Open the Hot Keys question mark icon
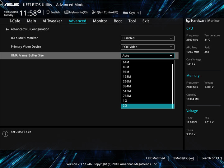 click(x=138, y=13)
